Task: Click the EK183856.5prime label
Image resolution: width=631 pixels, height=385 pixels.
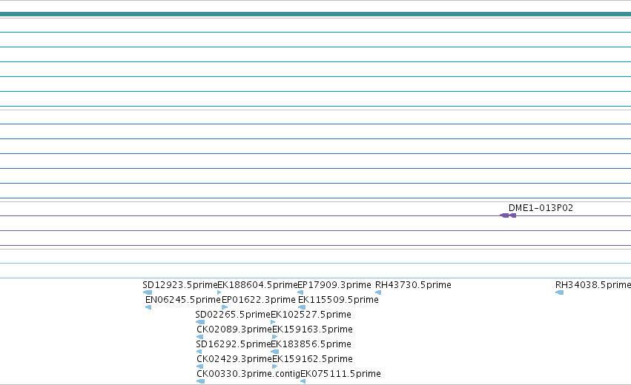Action: [x=311, y=344]
